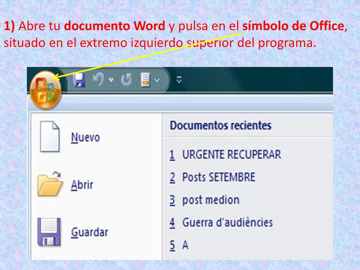Click the document page icon in quick access toolbar
This screenshot has width=360, height=270.
[146, 80]
